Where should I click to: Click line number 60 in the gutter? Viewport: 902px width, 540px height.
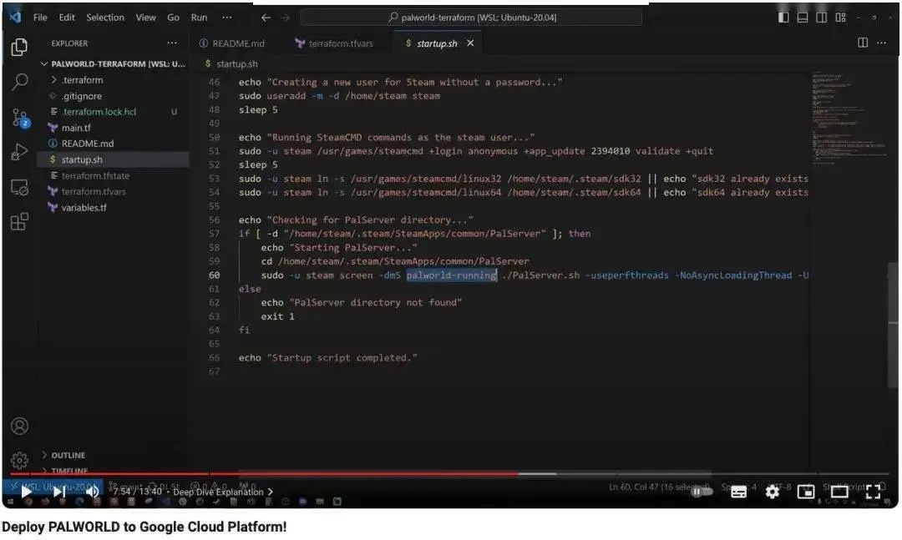pos(214,275)
